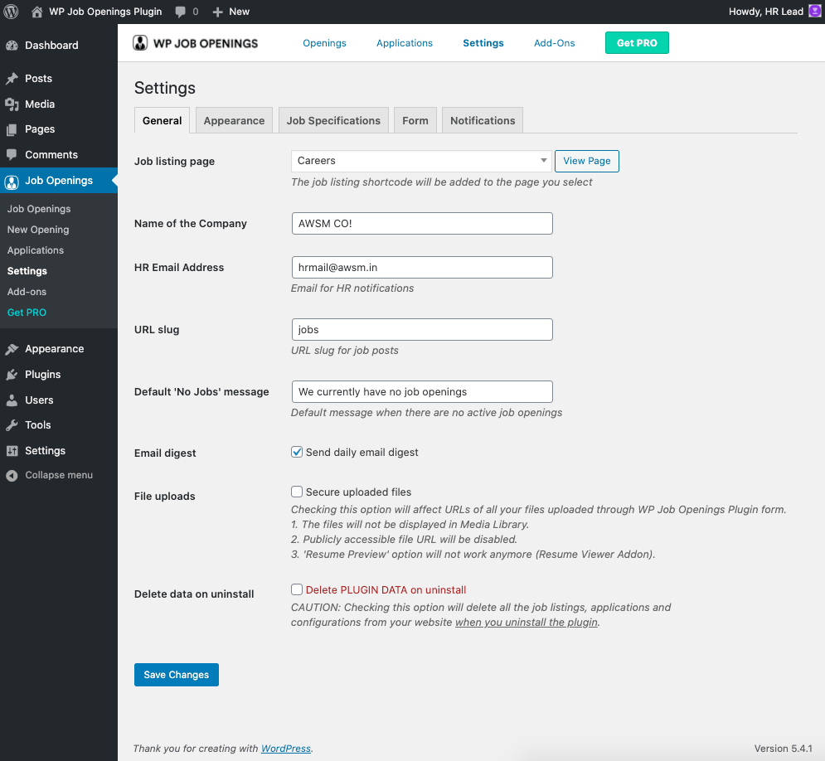Screen dimensions: 825x761
Task: Click WP Job Openings Plugin site name
Action: [x=105, y=12]
